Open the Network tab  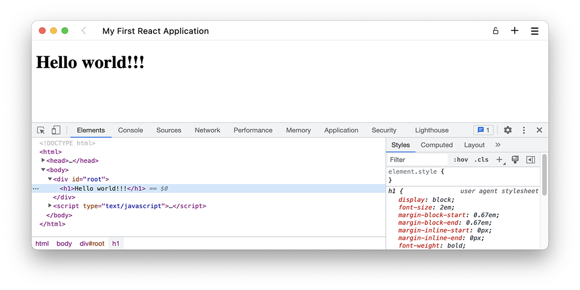pos(207,130)
